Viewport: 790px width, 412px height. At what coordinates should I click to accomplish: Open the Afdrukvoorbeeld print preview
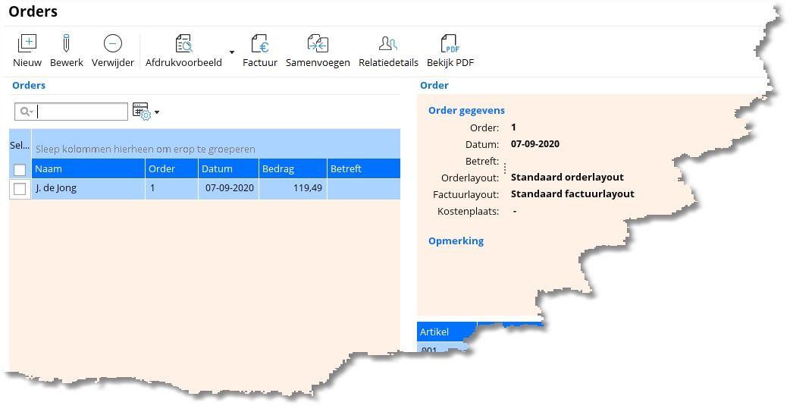(x=183, y=44)
